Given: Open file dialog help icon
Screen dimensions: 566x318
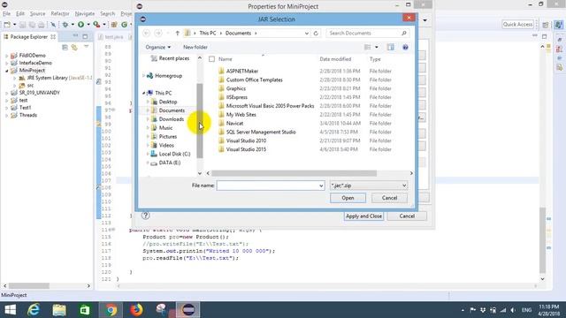Looking at the screenshot, I should [405, 47].
